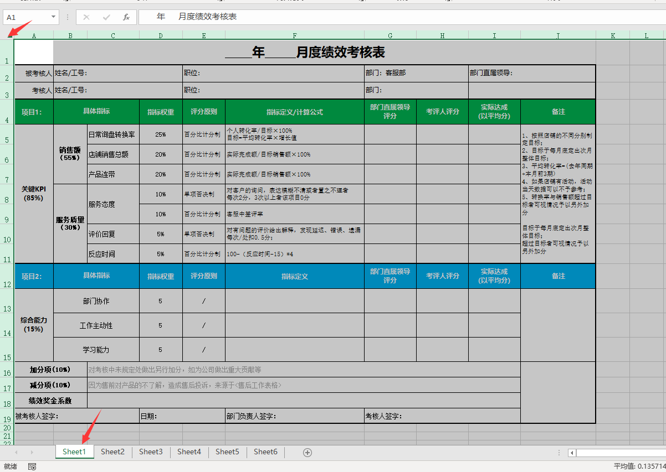The height and width of the screenshot is (472, 666).
Task: Select column J header
Action: (558, 35)
